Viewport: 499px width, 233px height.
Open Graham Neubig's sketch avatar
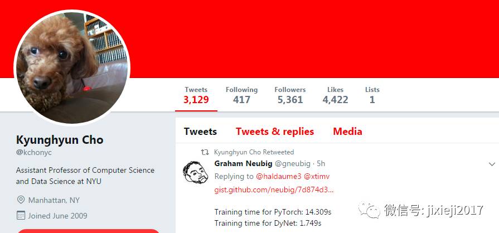[195, 172]
